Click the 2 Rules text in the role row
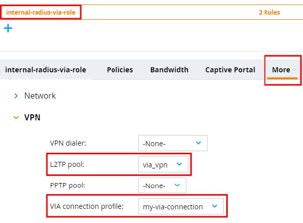Image resolution: width=303 pixels, height=223 pixels. click(269, 12)
